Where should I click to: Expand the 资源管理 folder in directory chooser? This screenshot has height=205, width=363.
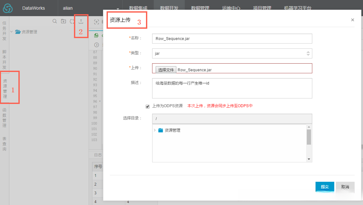coord(155,130)
